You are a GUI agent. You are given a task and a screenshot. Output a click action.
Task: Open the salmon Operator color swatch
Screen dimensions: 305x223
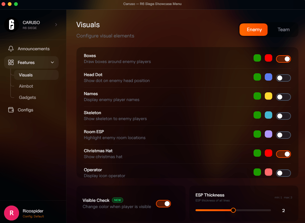pos(269,172)
